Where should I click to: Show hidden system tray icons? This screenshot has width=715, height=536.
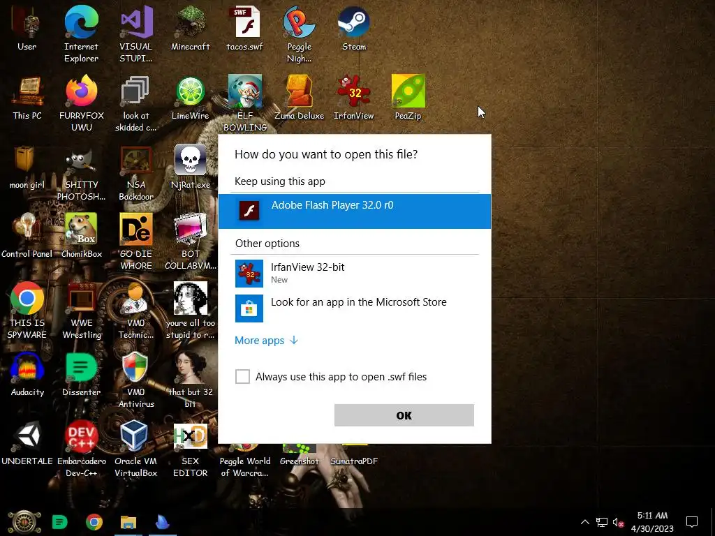(584, 522)
